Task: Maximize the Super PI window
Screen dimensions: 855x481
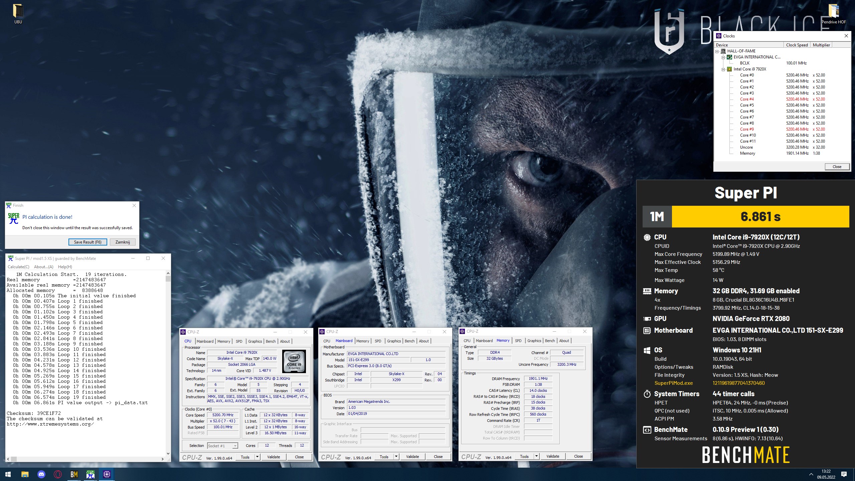Action: tap(148, 258)
